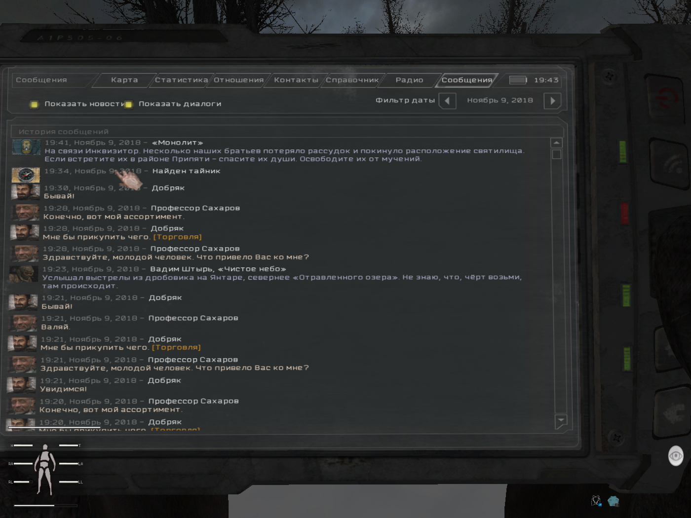Click Vadim Shtyr's Clear Sky avatar

tap(24, 274)
